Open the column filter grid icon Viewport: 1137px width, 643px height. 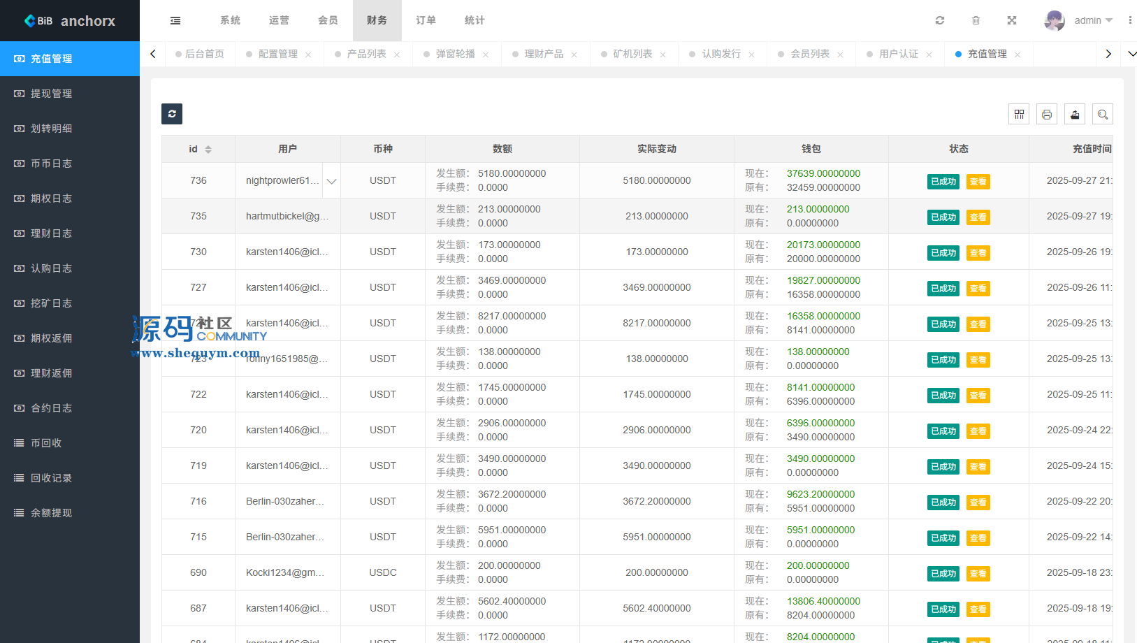tap(1019, 114)
